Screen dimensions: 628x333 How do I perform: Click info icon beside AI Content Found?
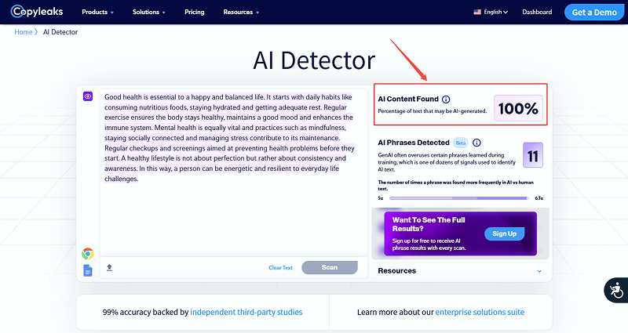446,100
